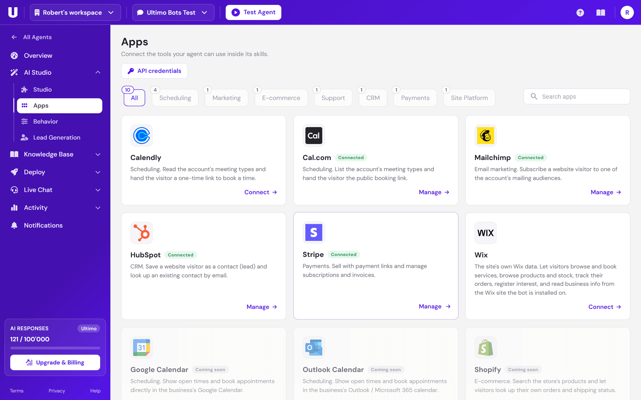The image size is (641, 400).
Task: Open the Terms footer link
Action: click(x=17, y=391)
